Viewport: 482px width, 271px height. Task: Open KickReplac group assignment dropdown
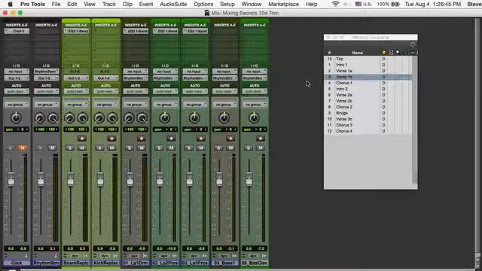pyautogui.click(x=105, y=105)
